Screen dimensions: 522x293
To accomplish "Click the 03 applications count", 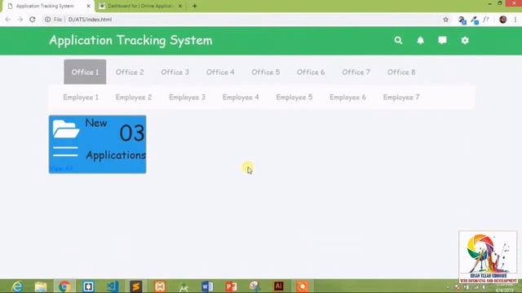I will tap(132, 133).
